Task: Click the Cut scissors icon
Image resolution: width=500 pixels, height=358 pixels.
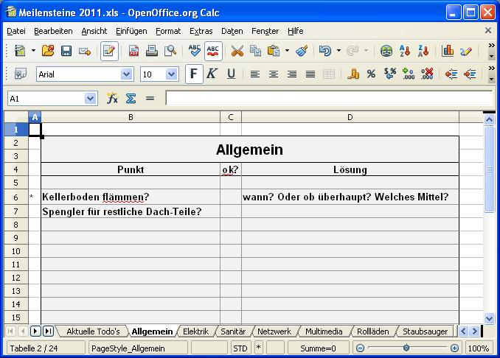Action: pyautogui.click(x=237, y=51)
